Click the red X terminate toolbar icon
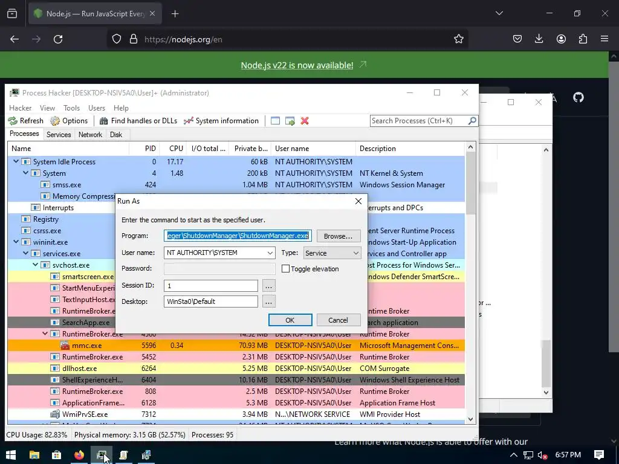This screenshot has height=464, width=619. click(305, 121)
